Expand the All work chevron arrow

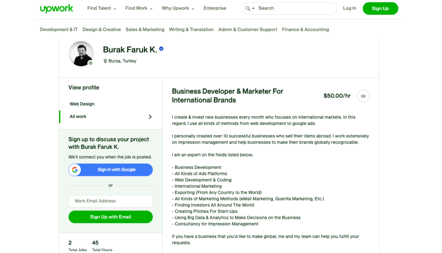pos(150,117)
